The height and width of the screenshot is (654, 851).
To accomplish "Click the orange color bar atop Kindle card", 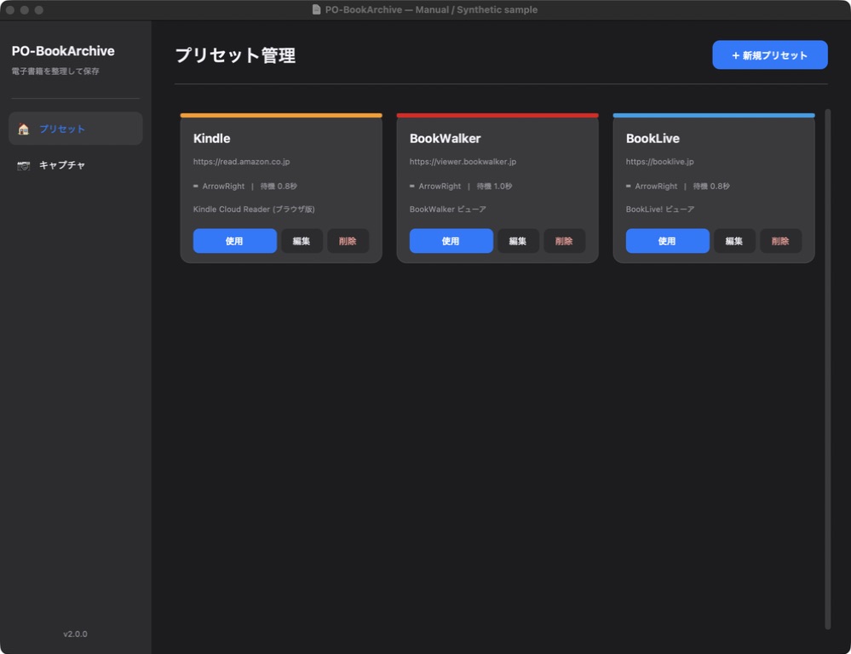I will 281,115.
